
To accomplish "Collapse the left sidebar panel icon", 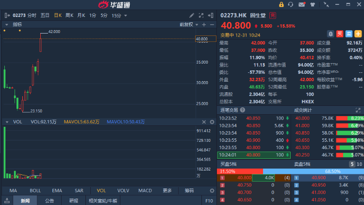I will coord(7,16).
